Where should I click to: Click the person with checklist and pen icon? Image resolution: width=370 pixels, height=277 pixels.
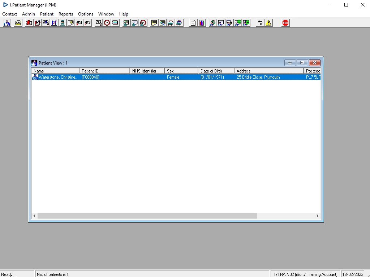click(x=229, y=23)
